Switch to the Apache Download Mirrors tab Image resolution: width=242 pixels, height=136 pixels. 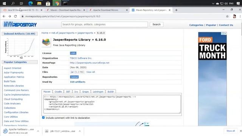[108, 10]
